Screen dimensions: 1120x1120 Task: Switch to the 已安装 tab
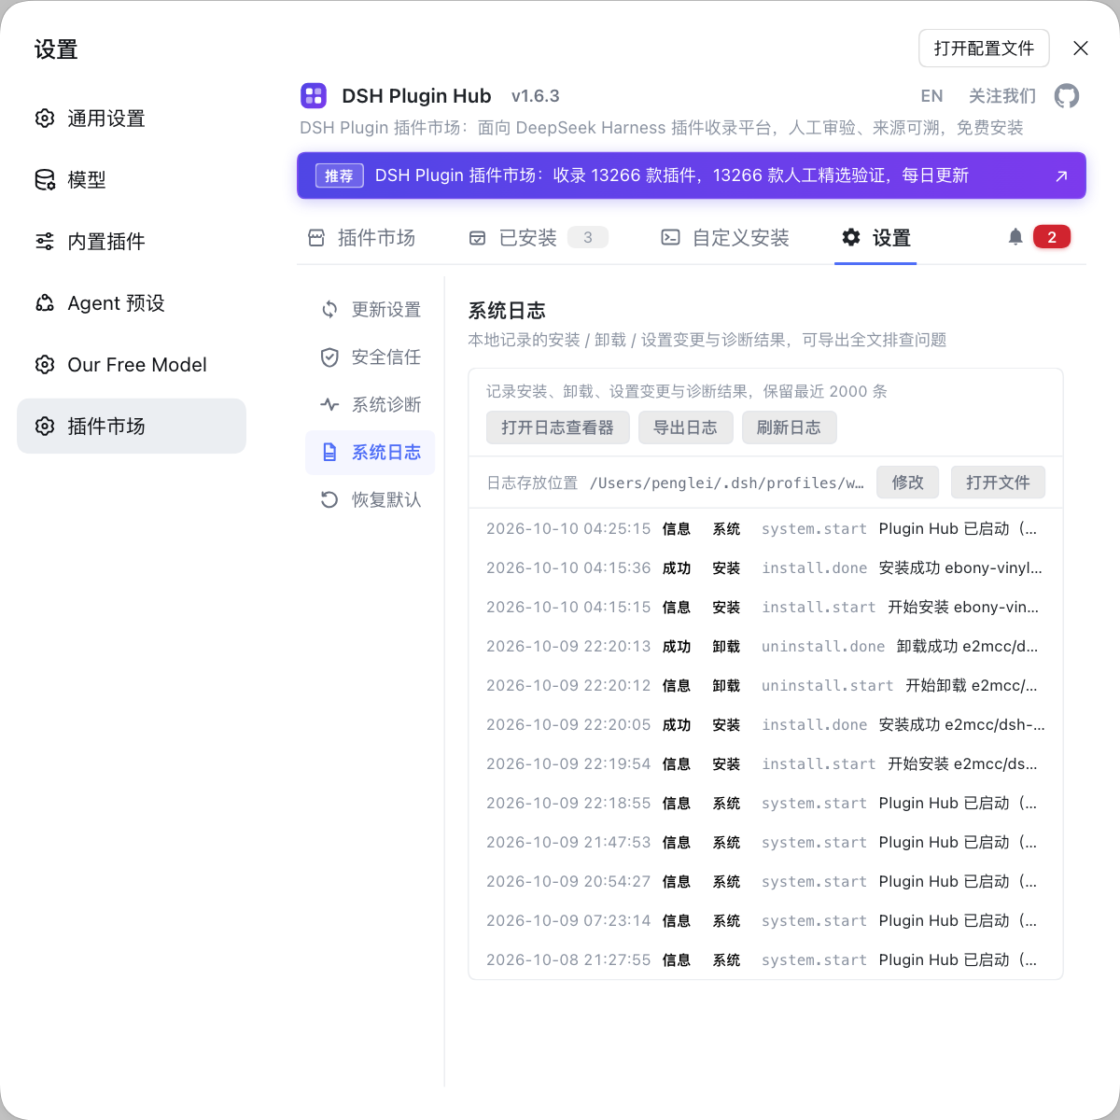[x=539, y=238]
